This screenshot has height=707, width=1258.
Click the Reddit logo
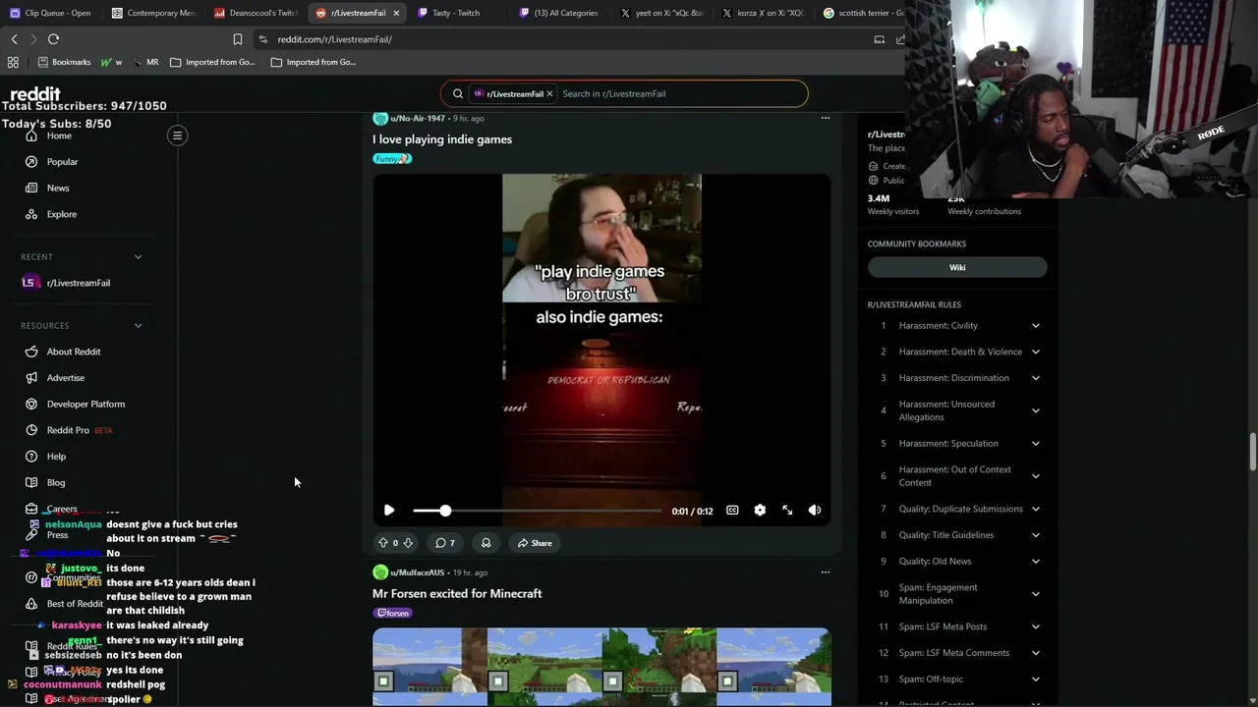[35, 94]
